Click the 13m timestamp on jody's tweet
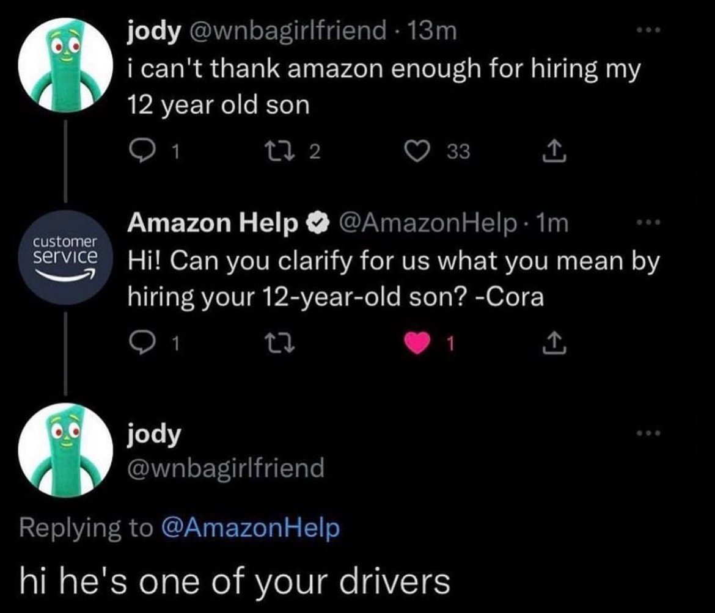This screenshot has width=715, height=613. pos(436,31)
